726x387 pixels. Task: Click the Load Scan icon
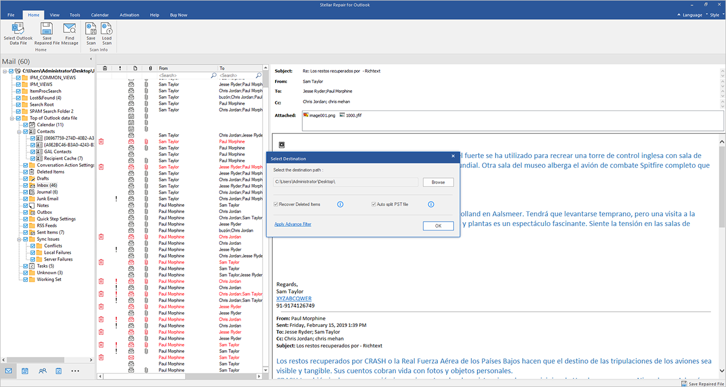[x=107, y=29]
